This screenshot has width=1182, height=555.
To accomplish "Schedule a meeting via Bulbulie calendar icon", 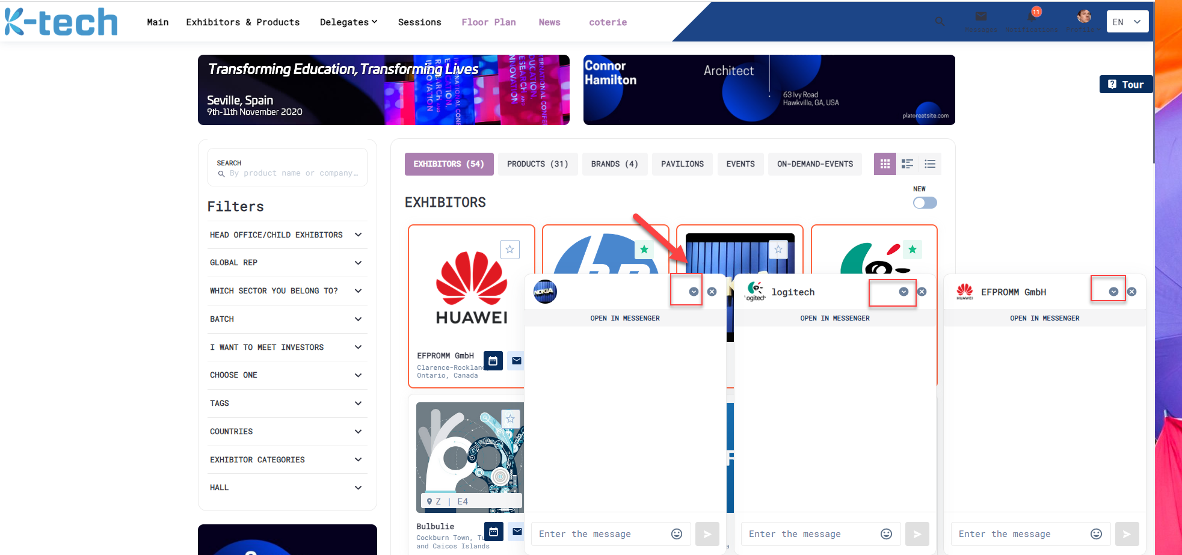I will pos(493,532).
